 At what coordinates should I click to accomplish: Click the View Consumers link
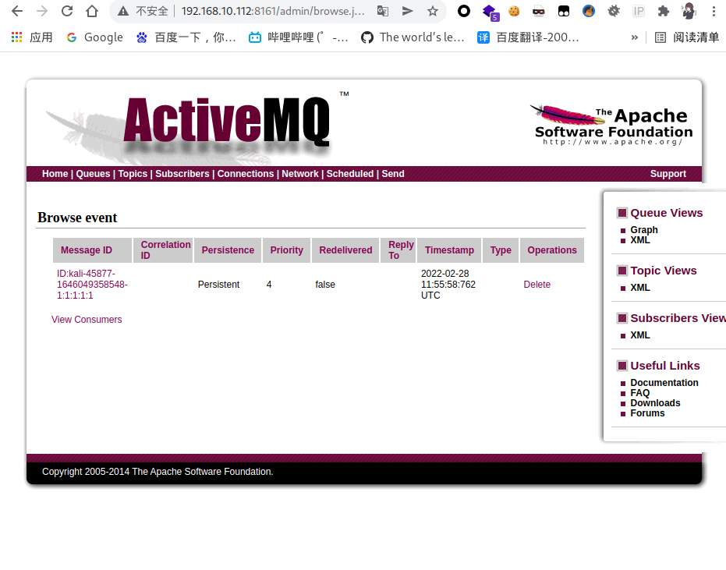pyautogui.click(x=87, y=320)
